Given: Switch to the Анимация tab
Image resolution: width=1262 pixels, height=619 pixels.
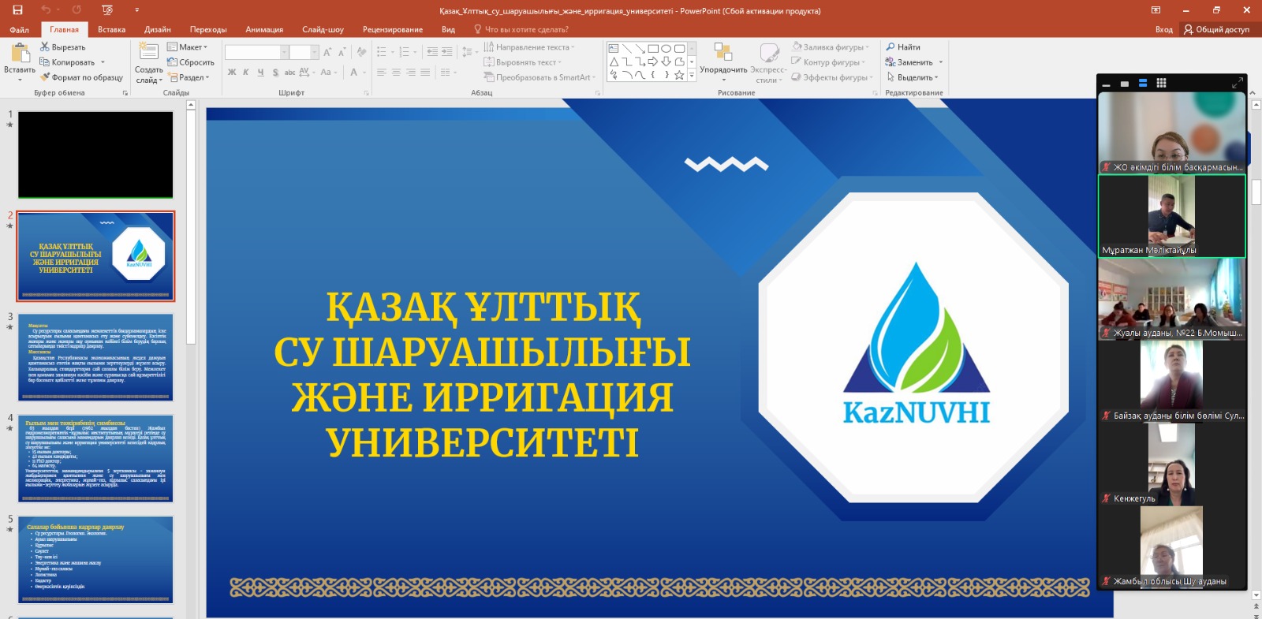Looking at the screenshot, I should click(x=264, y=29).
